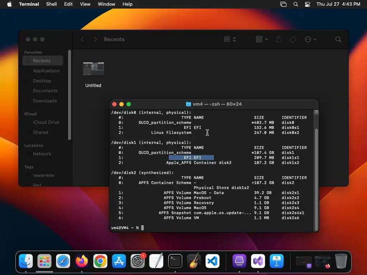This screenshot has width=367, height=275.
Task: Open Google Chrome from the Dock
Action: 100,261
